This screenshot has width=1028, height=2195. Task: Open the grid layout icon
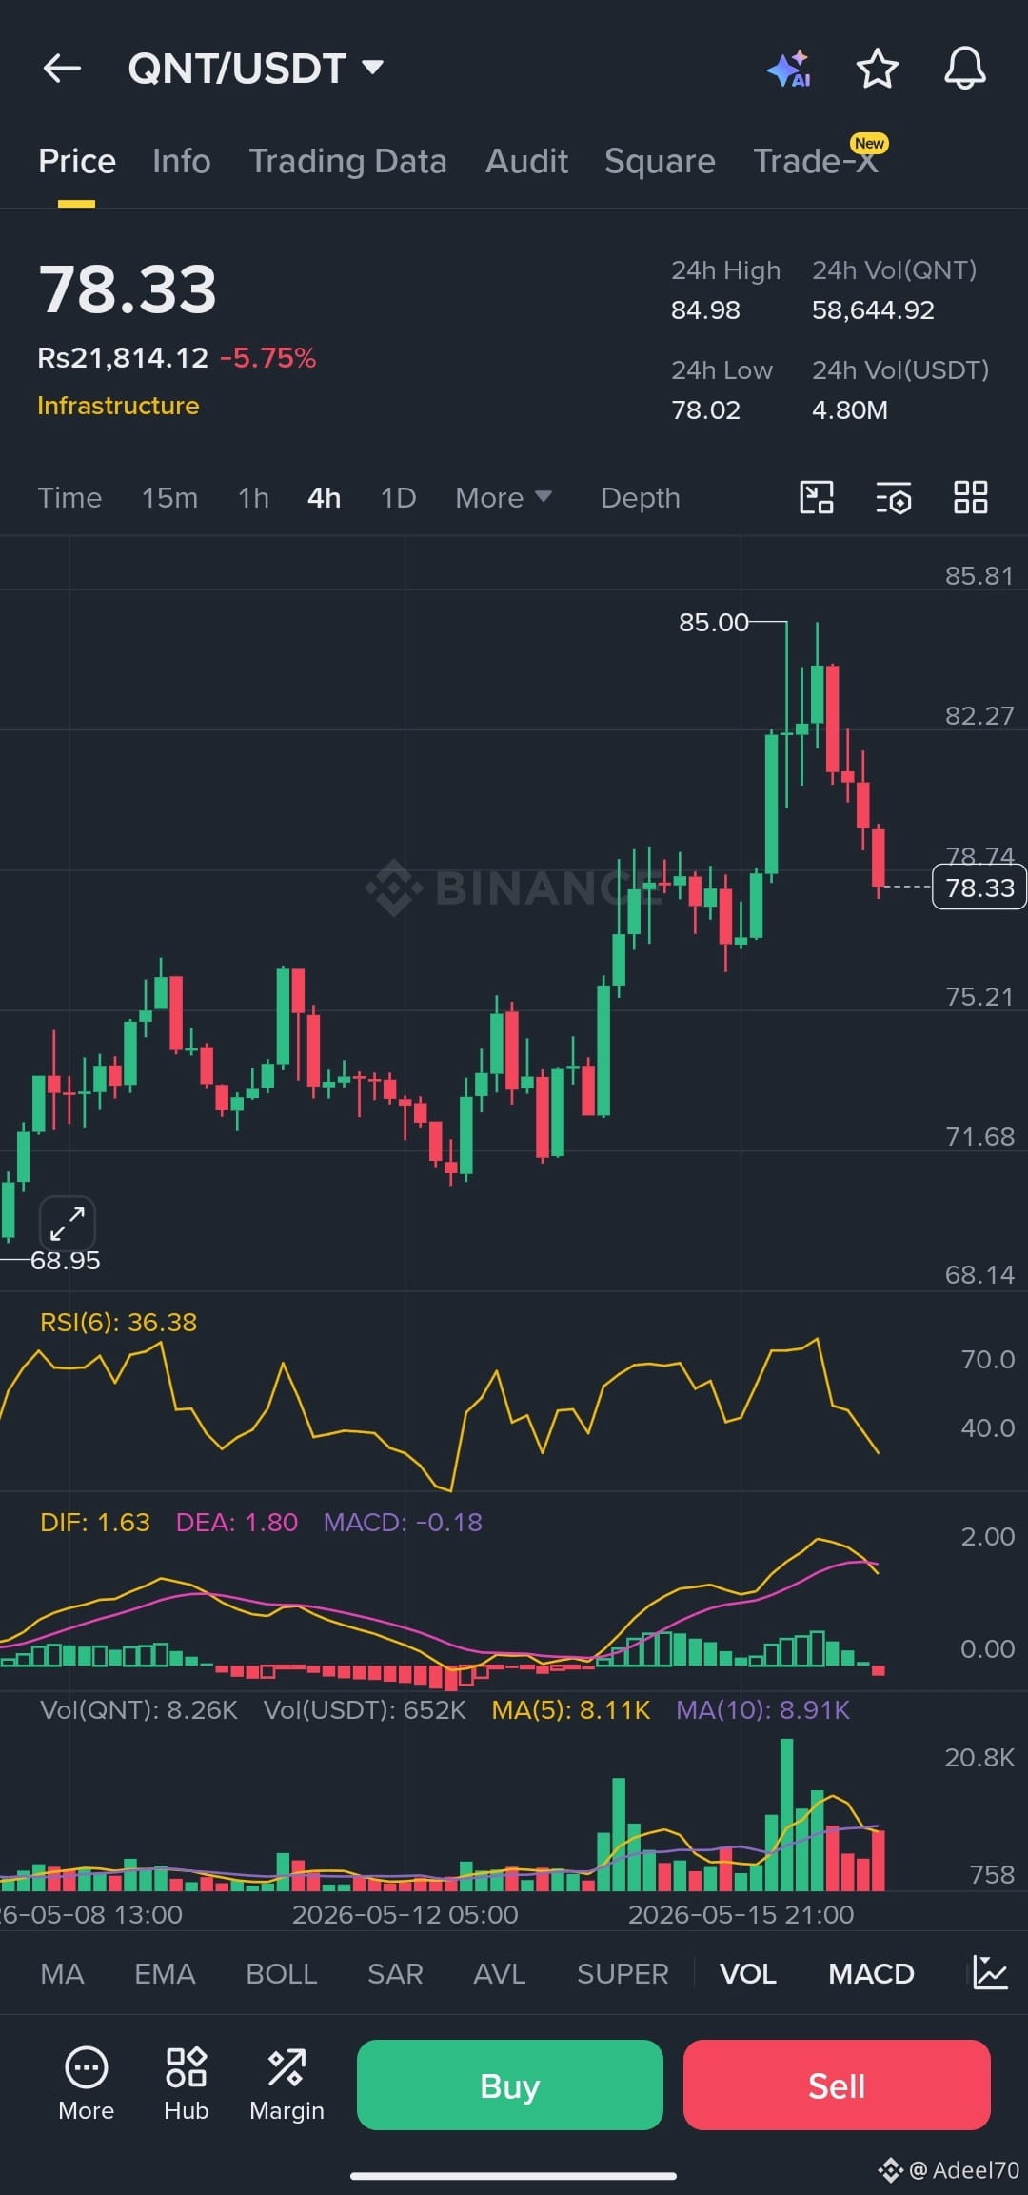(x=971, y=497)
